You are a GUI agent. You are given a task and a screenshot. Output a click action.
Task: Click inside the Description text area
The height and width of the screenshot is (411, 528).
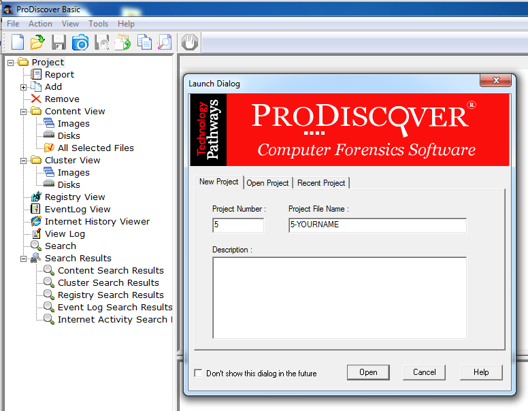[340, 298]
